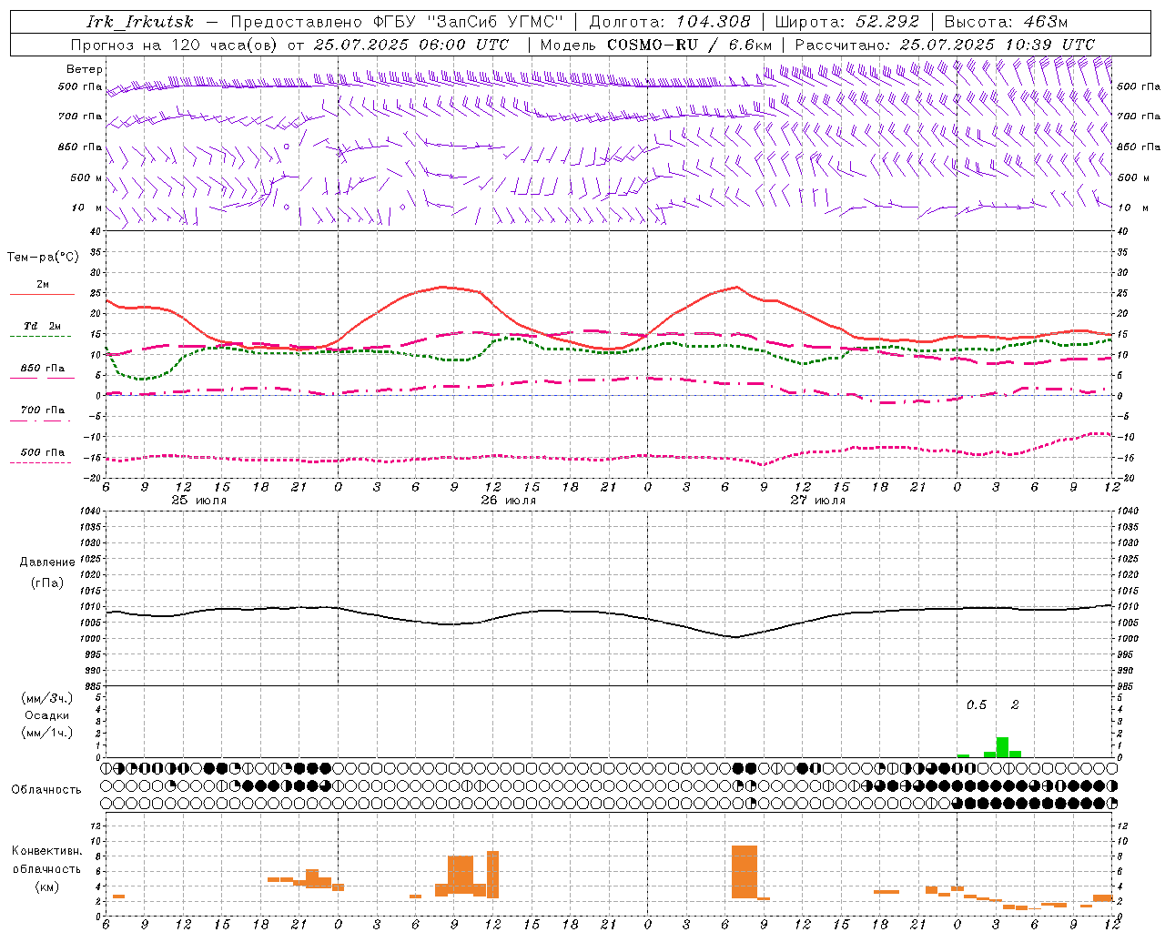Click the Высота: 463м value
This screenshot has width=1165, height=932.
pos(1006,22)
